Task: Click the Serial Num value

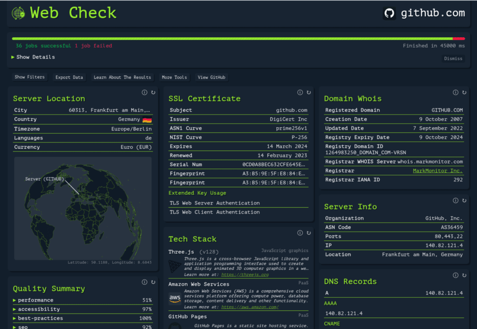Action: pos(273,164)
